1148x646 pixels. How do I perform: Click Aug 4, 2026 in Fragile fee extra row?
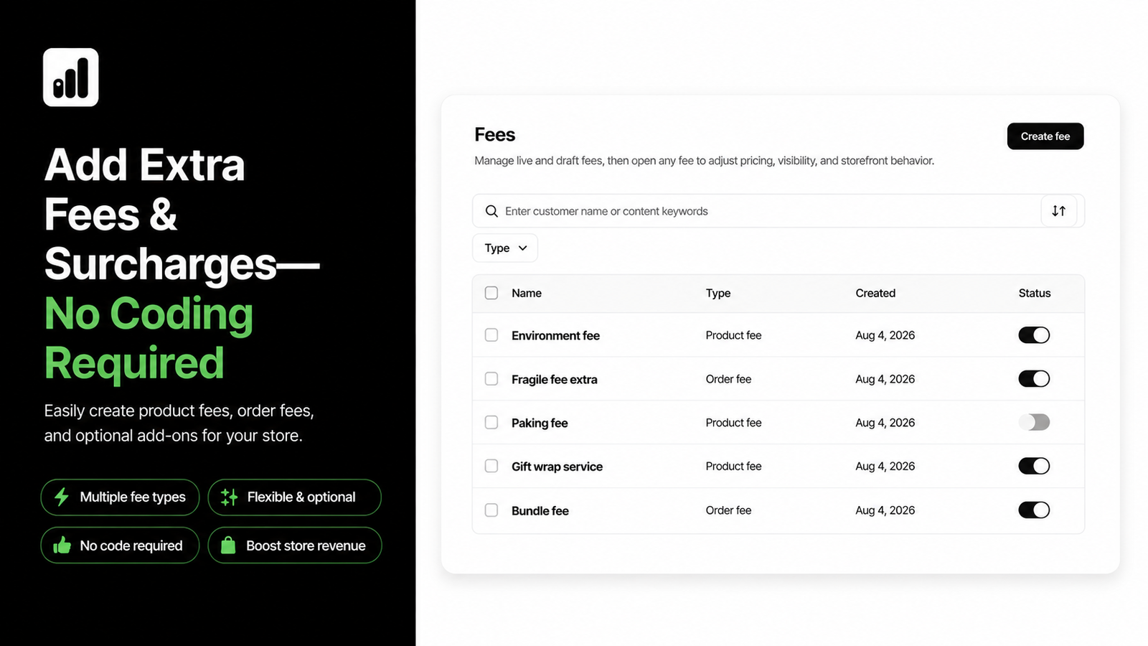(885, 379)
